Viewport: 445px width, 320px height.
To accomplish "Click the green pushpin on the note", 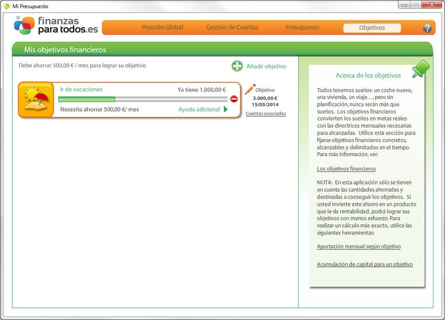I will coord(421,69).
